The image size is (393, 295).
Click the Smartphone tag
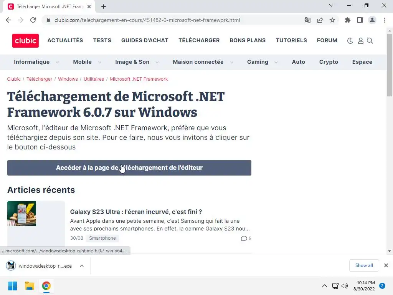[x=102, y=238]
